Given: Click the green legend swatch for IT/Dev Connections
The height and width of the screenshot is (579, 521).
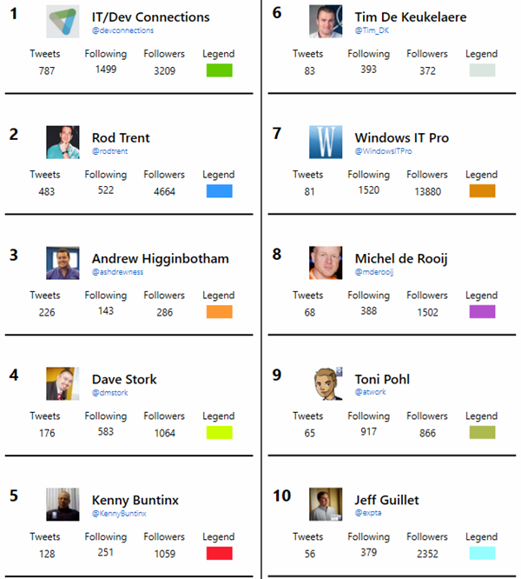Looking at the screenshot, I should (219, 70).
